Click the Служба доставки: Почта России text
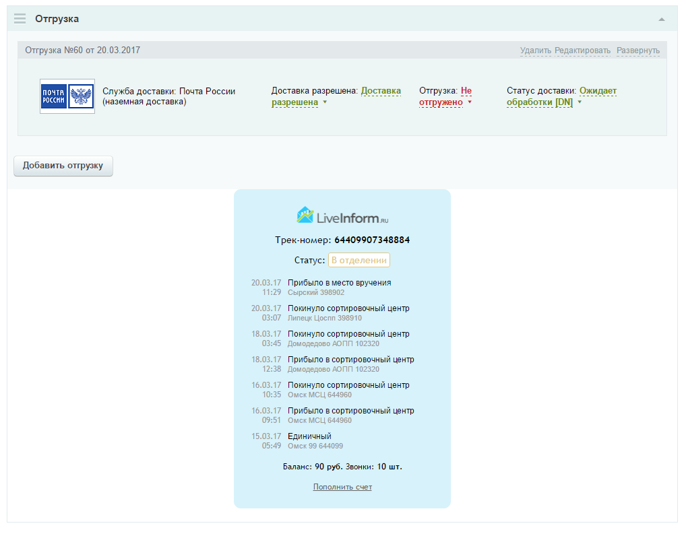The width and height of the screenshot is (686, 534). (168, 92)
